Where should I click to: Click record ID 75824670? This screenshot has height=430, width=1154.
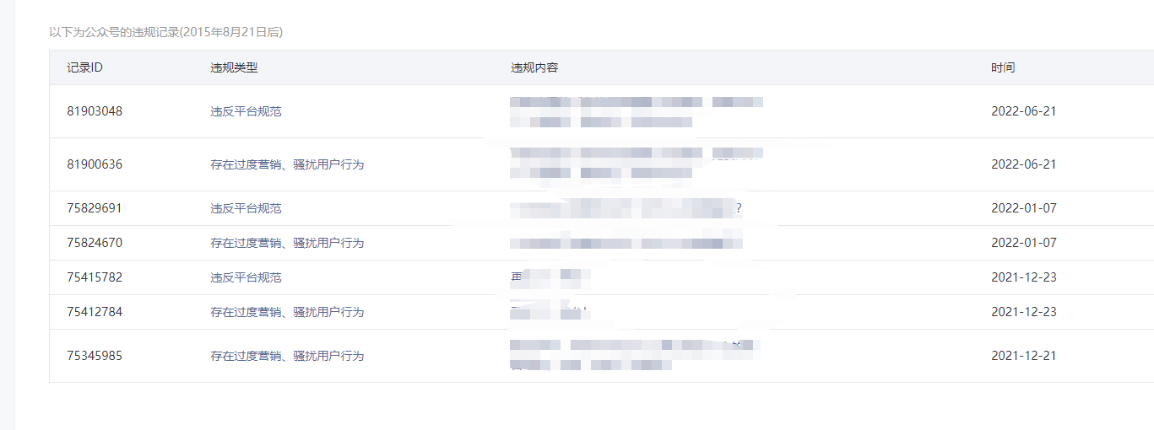95,243
